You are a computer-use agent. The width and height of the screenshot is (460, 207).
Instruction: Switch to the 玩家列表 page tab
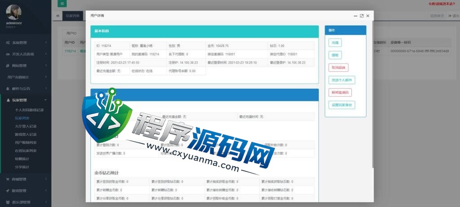[72, 16]
